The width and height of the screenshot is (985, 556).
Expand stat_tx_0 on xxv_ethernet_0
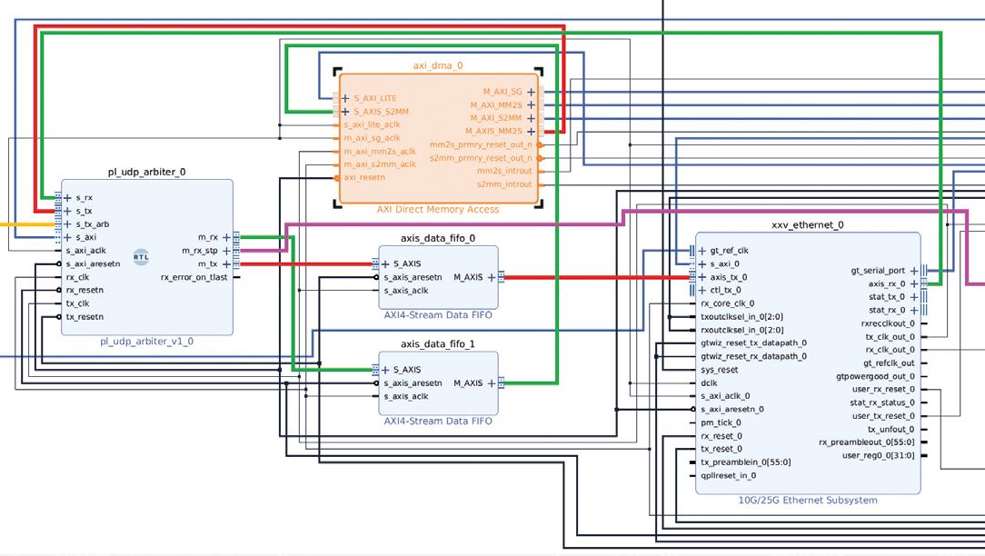[915, 297]
